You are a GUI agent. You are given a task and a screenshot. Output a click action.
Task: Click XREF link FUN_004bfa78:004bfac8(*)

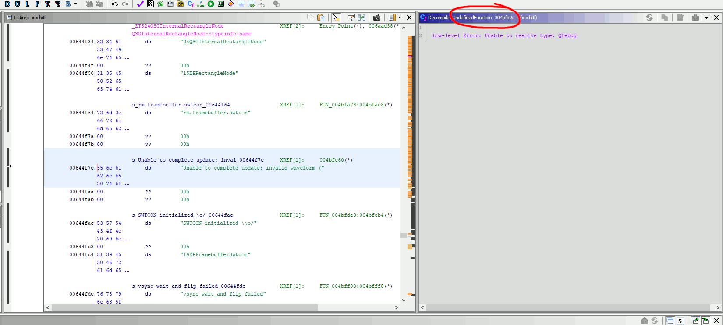(356, 105)
